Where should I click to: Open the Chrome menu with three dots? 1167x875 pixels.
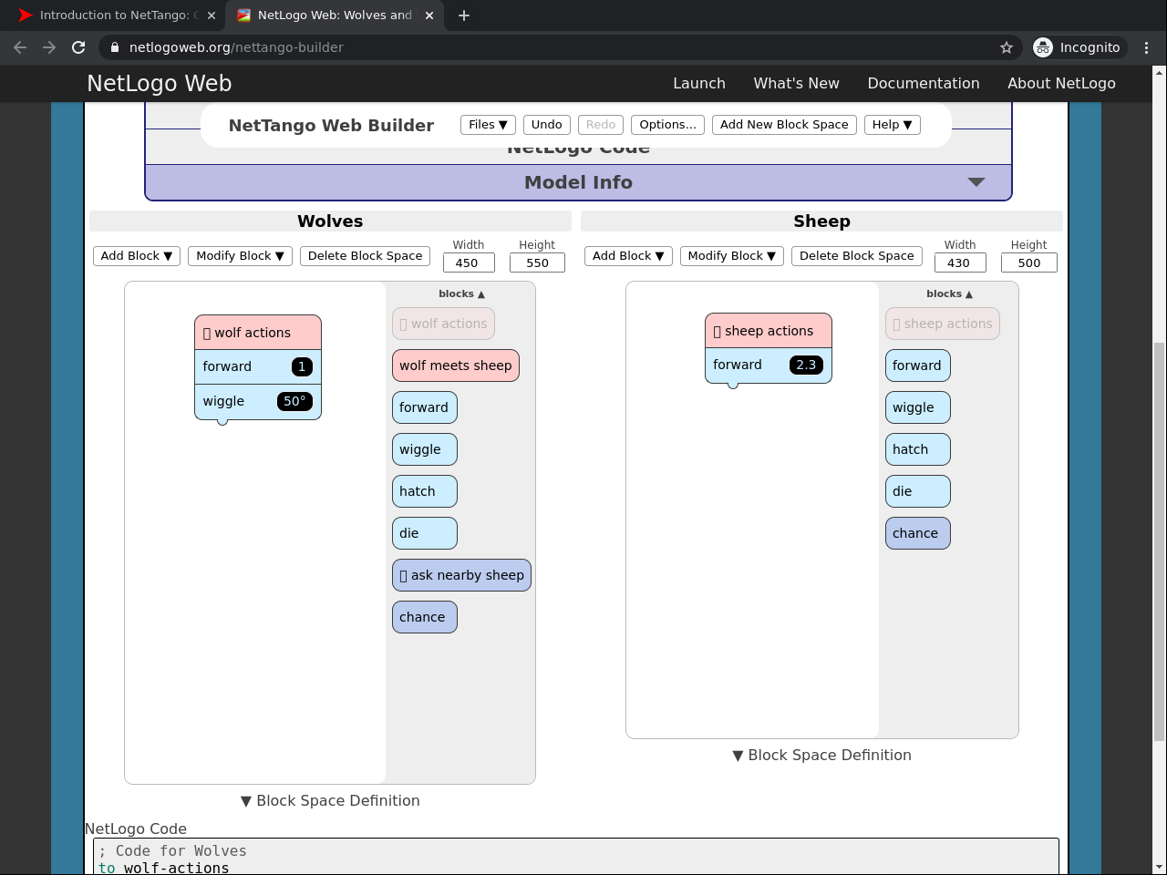pyautogui.click(x=1146, y=47)
